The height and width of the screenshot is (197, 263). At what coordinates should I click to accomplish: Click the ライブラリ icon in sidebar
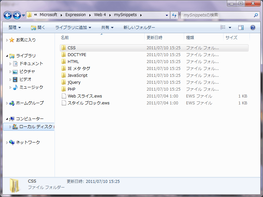click(12, 56)
